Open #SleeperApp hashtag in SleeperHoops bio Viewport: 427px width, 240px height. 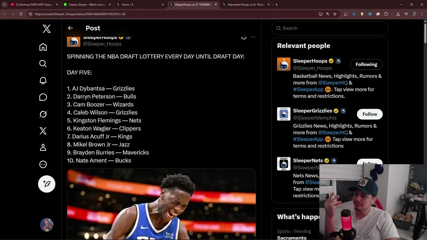[308, 89]
